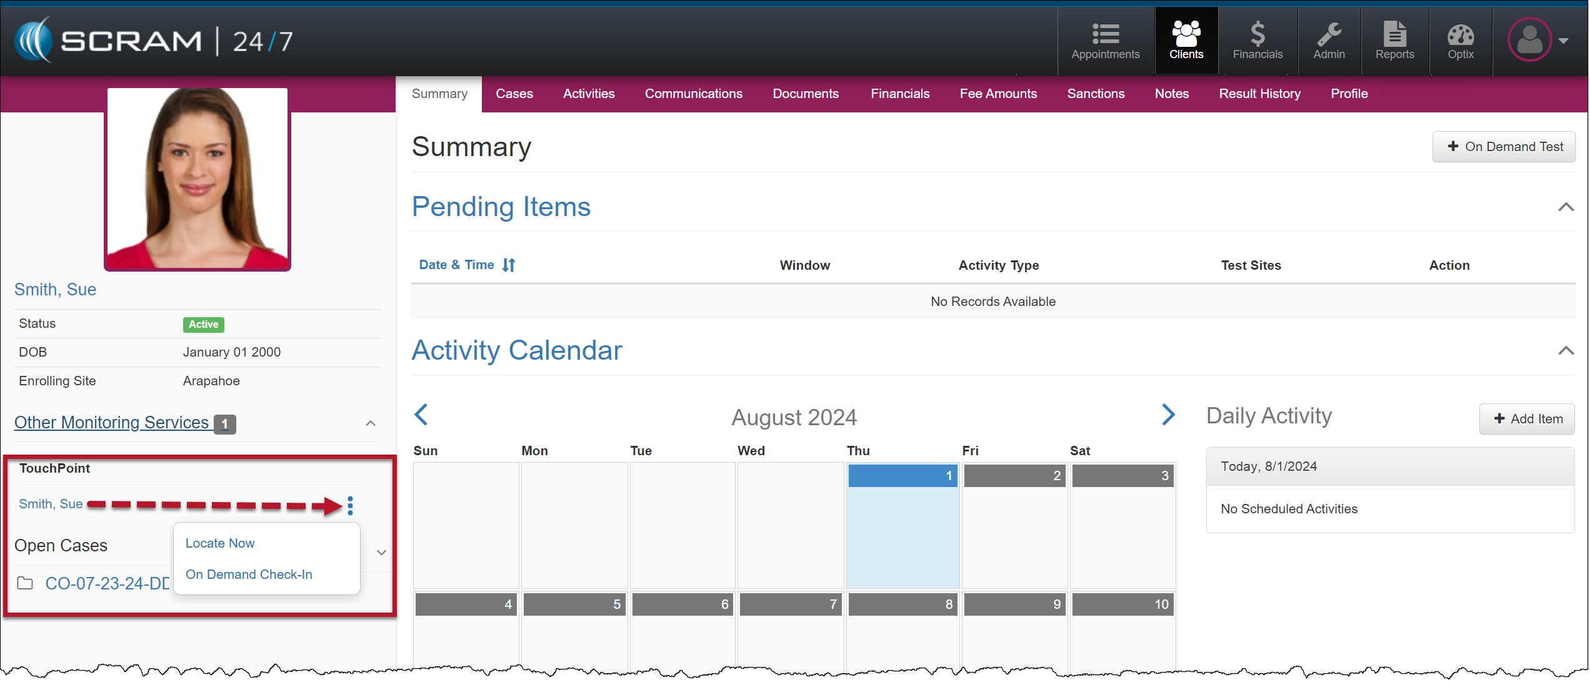
Task: Collapse the Pending Items section
Action: [x=1566, y=207]
